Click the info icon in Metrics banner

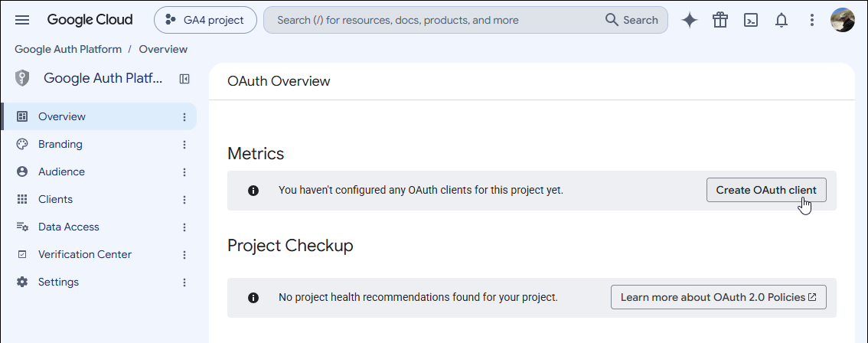coord(253,191)
